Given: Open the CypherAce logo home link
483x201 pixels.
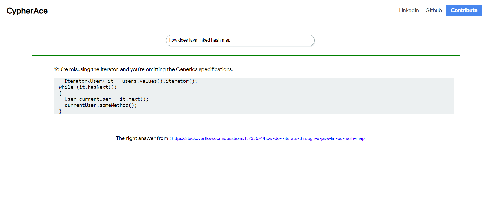Looking at the screenshot, I should (x=27, y=11).
